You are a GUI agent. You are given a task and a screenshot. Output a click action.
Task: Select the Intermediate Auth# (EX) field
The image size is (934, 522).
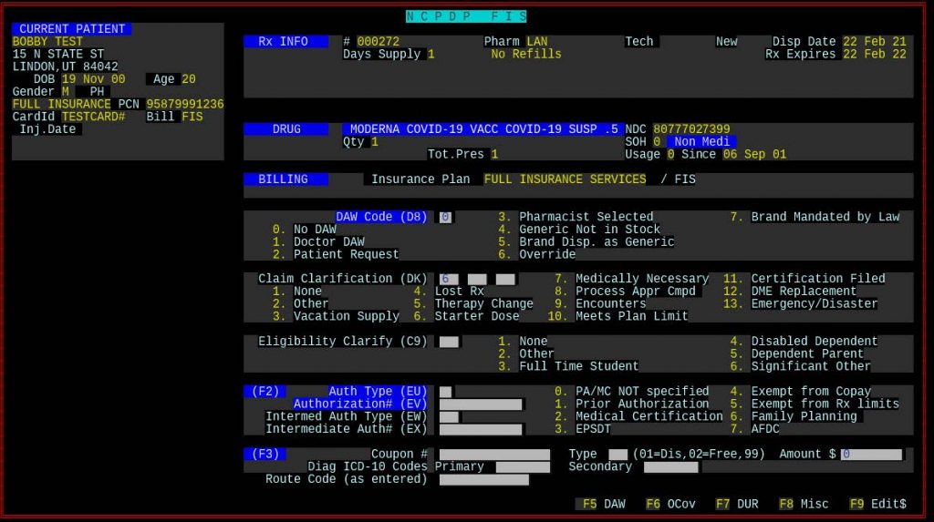click(480, 429)
